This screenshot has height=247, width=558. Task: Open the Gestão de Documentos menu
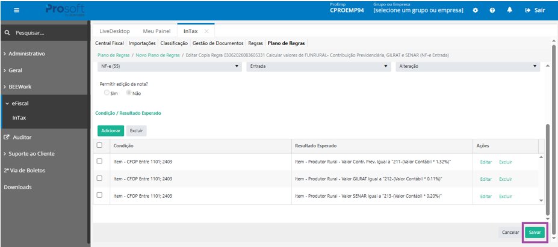218,43
